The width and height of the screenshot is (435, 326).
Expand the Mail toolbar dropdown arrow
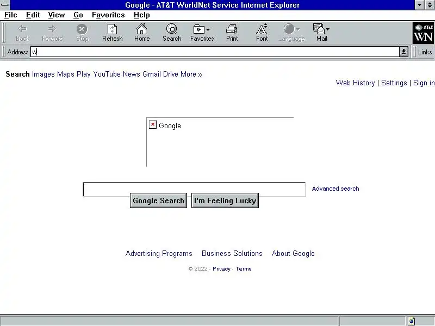click(327, 29)
